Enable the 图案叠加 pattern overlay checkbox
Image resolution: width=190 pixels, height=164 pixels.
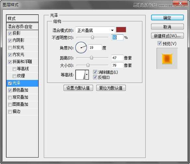[10, 104]
